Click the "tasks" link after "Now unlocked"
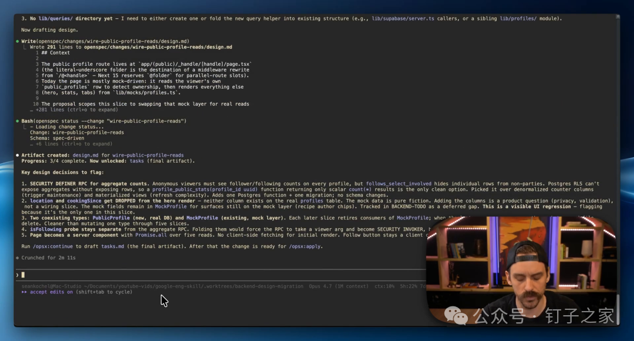The height and width of the screenshot is (341, 634). point(137,161)
